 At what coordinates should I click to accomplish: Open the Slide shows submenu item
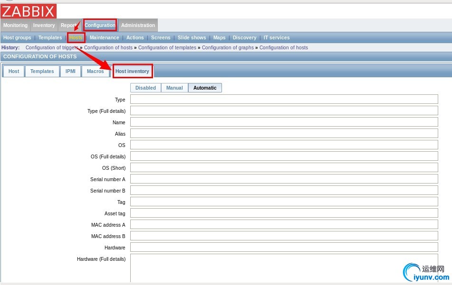coord(192,37)
